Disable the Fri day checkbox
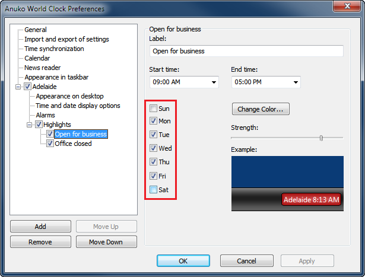The image size is (365, 277). (x=154, y=176)
